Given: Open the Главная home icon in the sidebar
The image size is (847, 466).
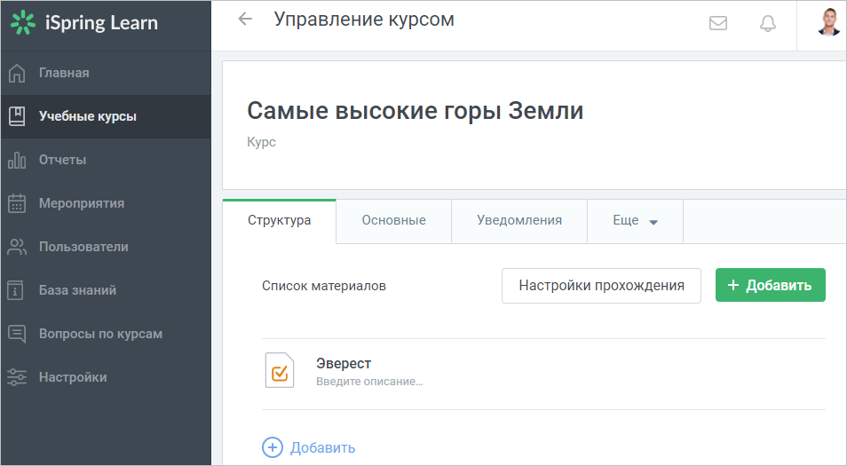Looking at the screenshot, I should click(17, 73).
